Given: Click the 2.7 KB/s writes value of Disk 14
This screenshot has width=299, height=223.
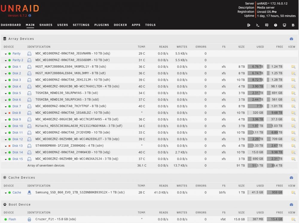Looking at the screenshot, I should tap(181, 152).
